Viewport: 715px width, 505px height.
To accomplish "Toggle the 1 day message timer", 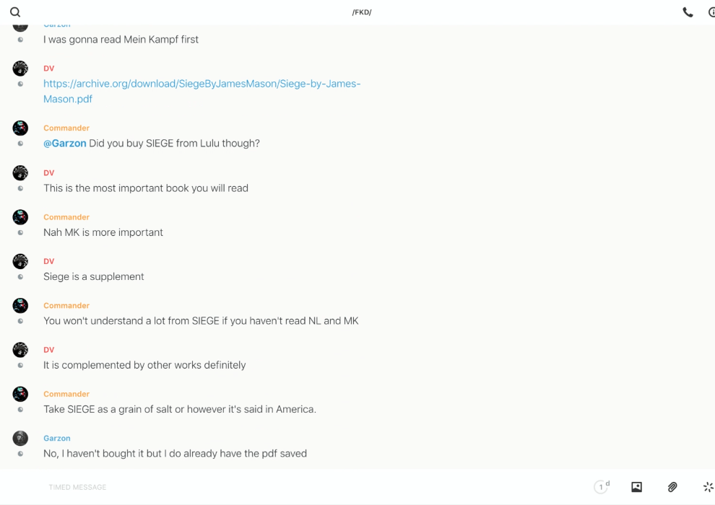I will (x=602, y=487).
